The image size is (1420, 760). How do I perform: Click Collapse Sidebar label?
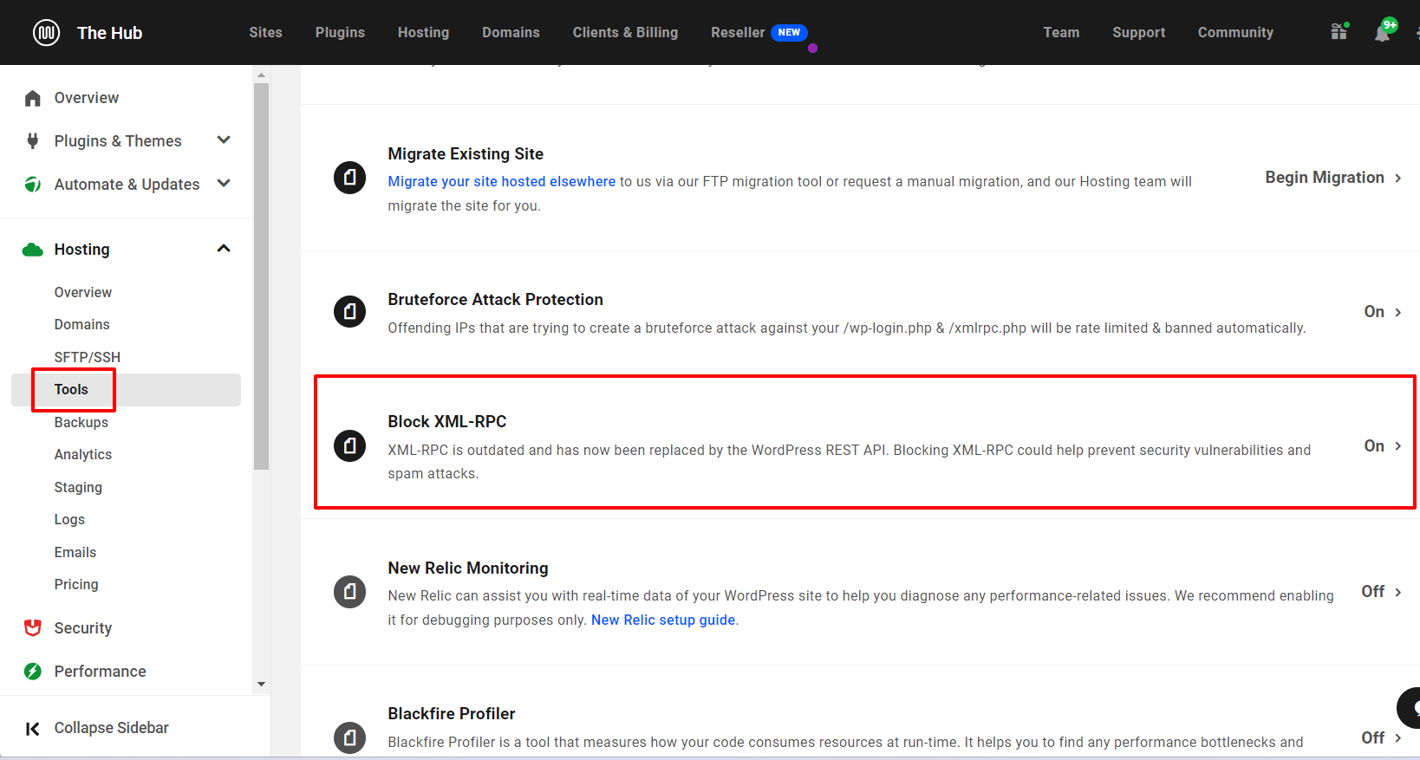tap(111, 728)
